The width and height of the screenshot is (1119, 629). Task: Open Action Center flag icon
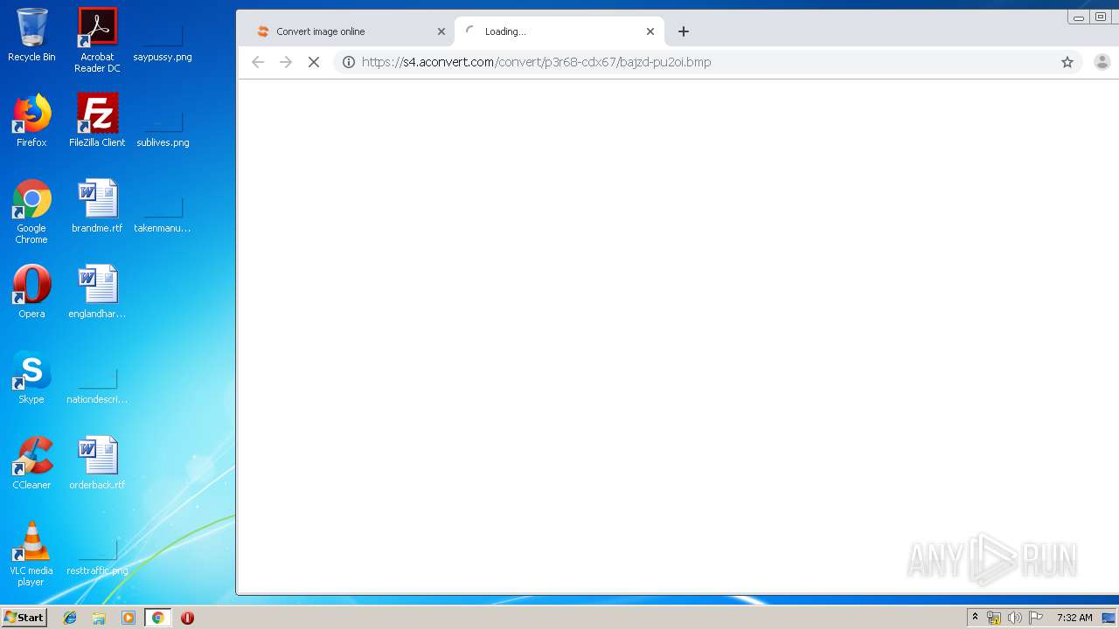pos(1036,618)
